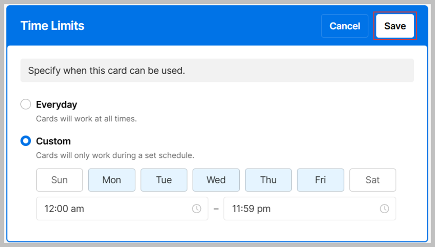This screenshot has width=435, height=247.
Task: Disable the Thu day toggle
Action: coord(268,180)
